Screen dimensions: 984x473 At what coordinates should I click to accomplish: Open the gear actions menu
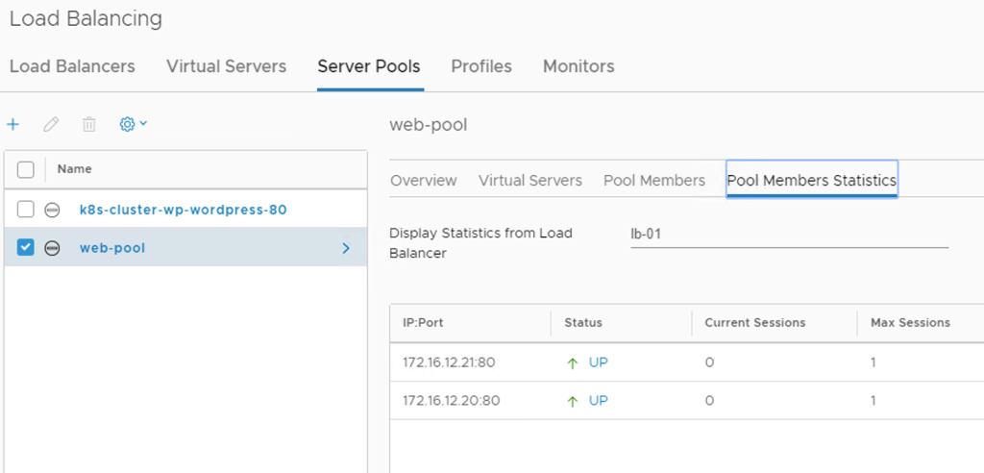[133, 124]
